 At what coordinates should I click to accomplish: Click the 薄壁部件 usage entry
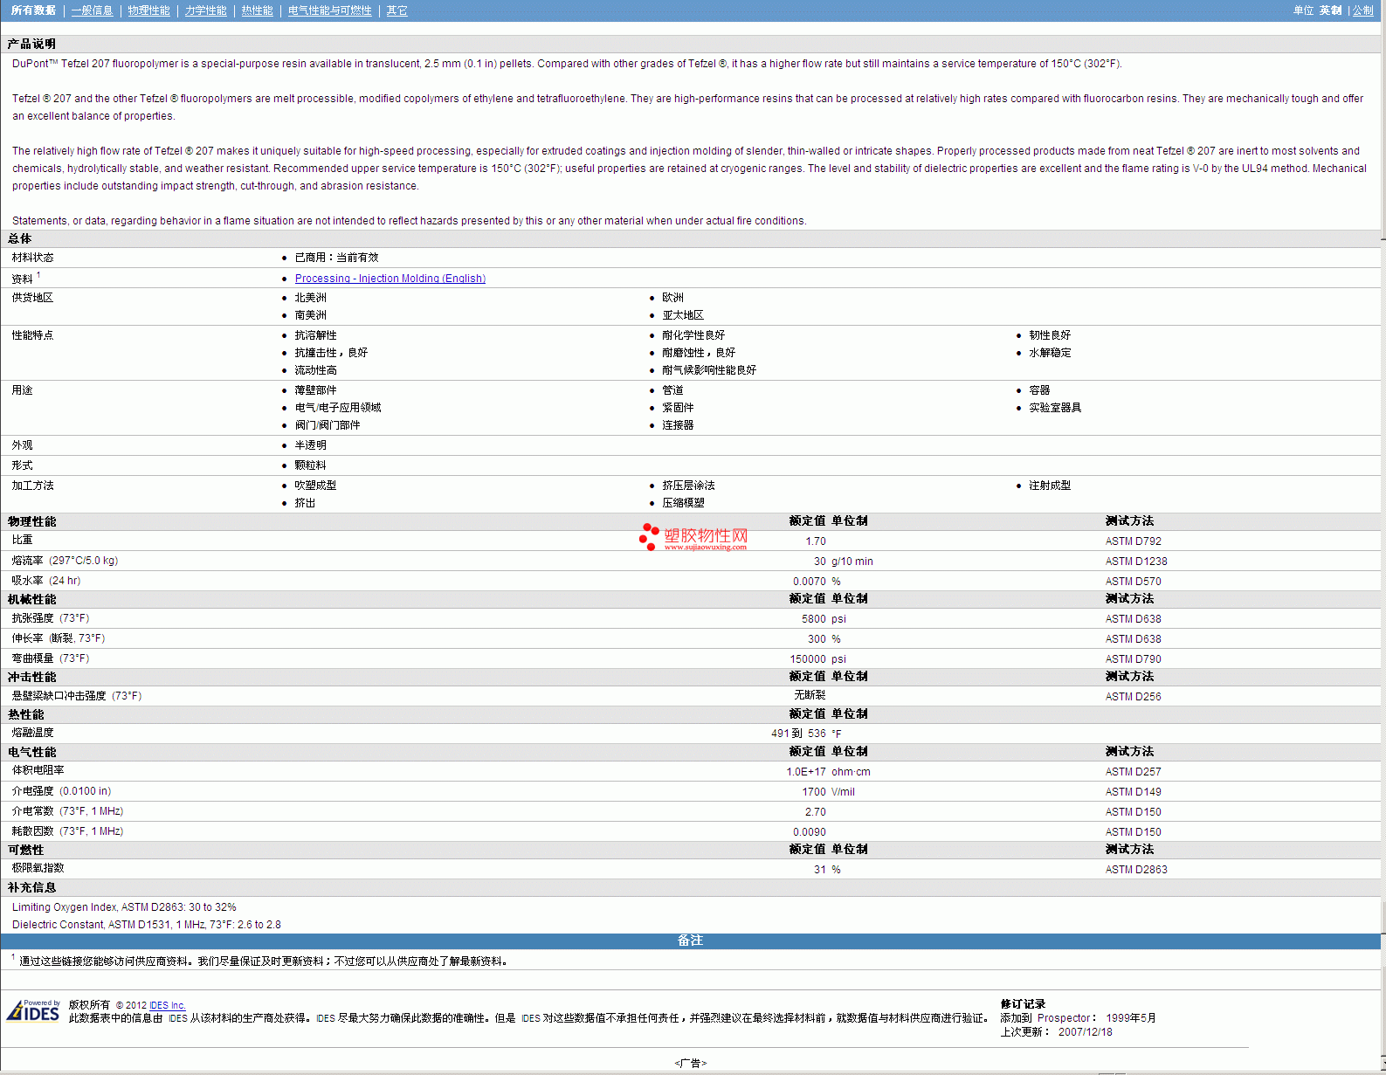pyautogui.click(x=315, y=390)
